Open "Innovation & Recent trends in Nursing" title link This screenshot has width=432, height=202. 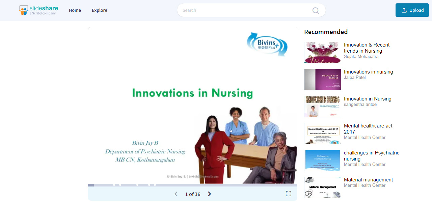[x=367, y=48]
